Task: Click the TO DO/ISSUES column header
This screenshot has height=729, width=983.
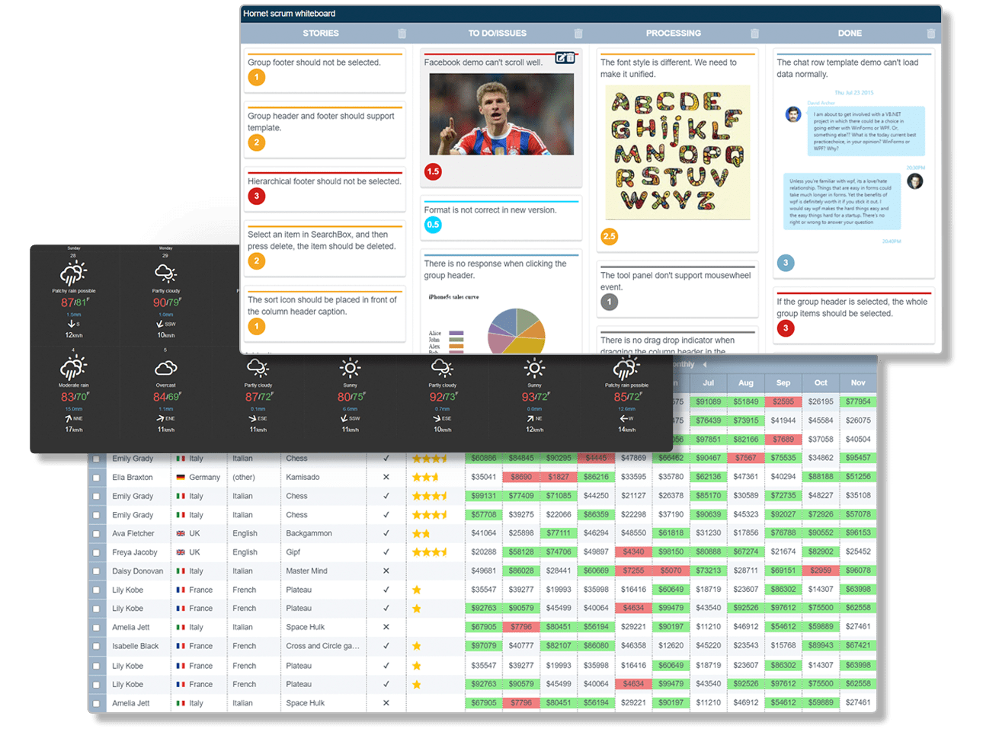Action: (497, 34)
